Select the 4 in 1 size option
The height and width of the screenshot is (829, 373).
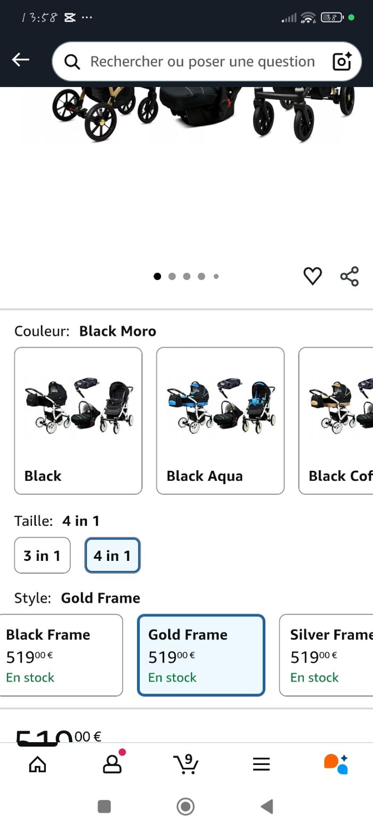tap(112, 556)
